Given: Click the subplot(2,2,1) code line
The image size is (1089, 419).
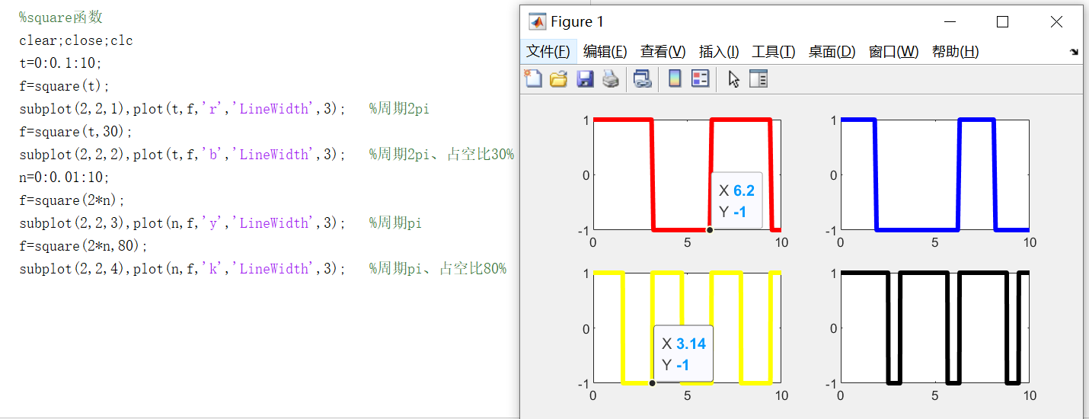Looking at the screenshot, I should pyautogui.click(x=183, y=109).
